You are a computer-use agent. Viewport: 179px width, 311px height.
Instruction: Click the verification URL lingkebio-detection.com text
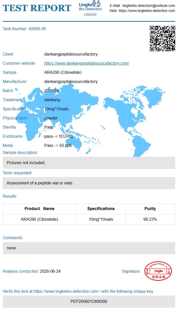pyautogui.click(x=66, y=291)
